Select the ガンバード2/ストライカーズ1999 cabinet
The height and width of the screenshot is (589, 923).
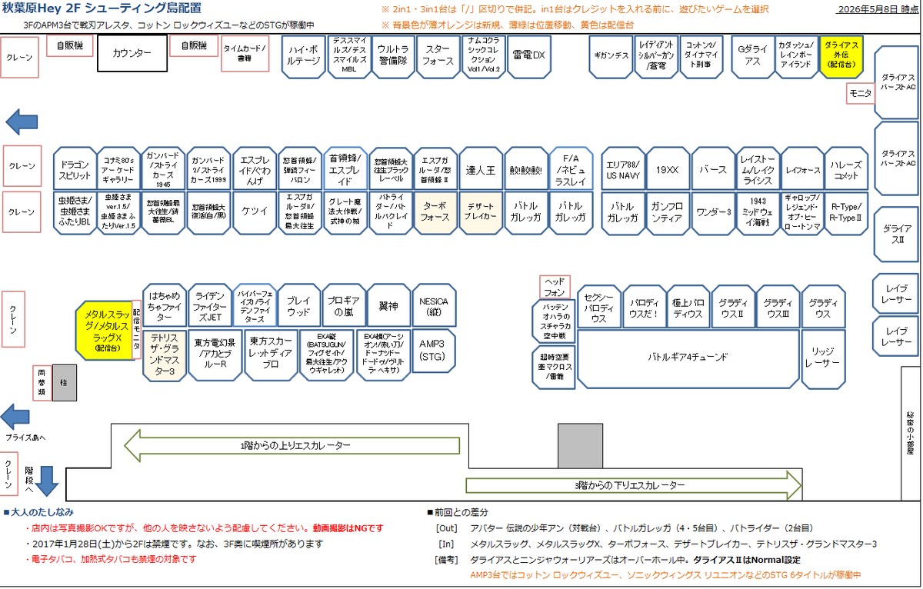point(210,169)
